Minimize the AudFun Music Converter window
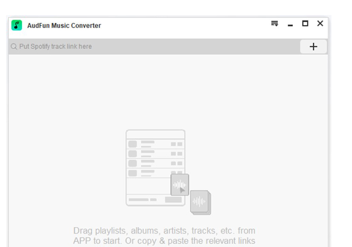The image size is (352, 247). coord(290,26)
